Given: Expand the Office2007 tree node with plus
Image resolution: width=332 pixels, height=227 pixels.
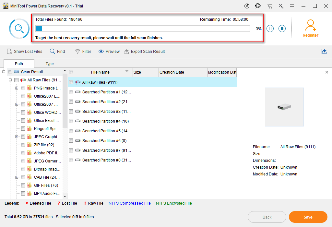Looking at the screenshot, I should coord(17,104).
